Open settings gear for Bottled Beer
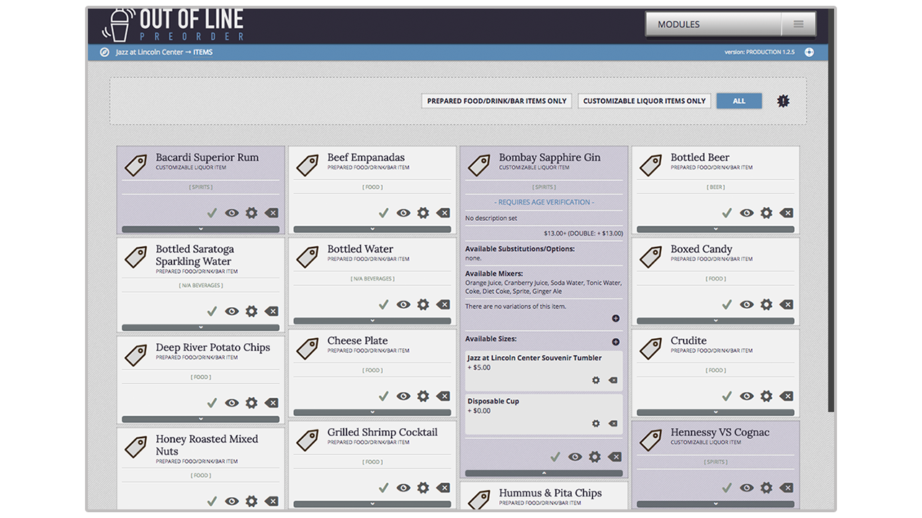922x518 pixels. click(766, 213)
